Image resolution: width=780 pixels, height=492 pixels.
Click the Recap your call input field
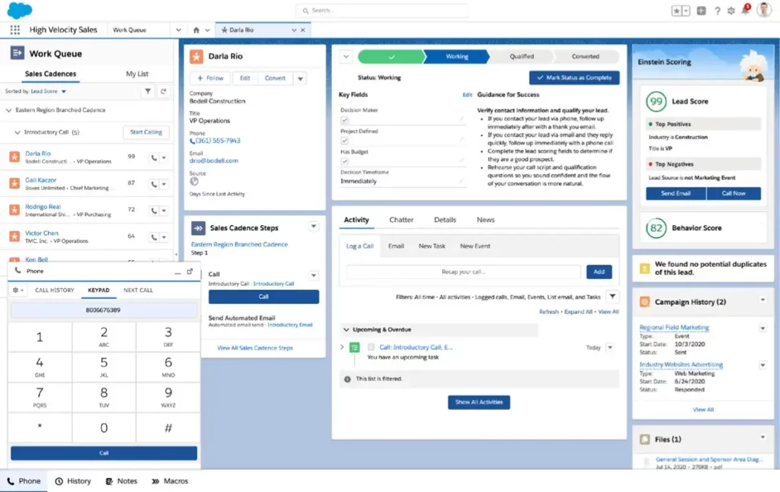click(463, 271)
